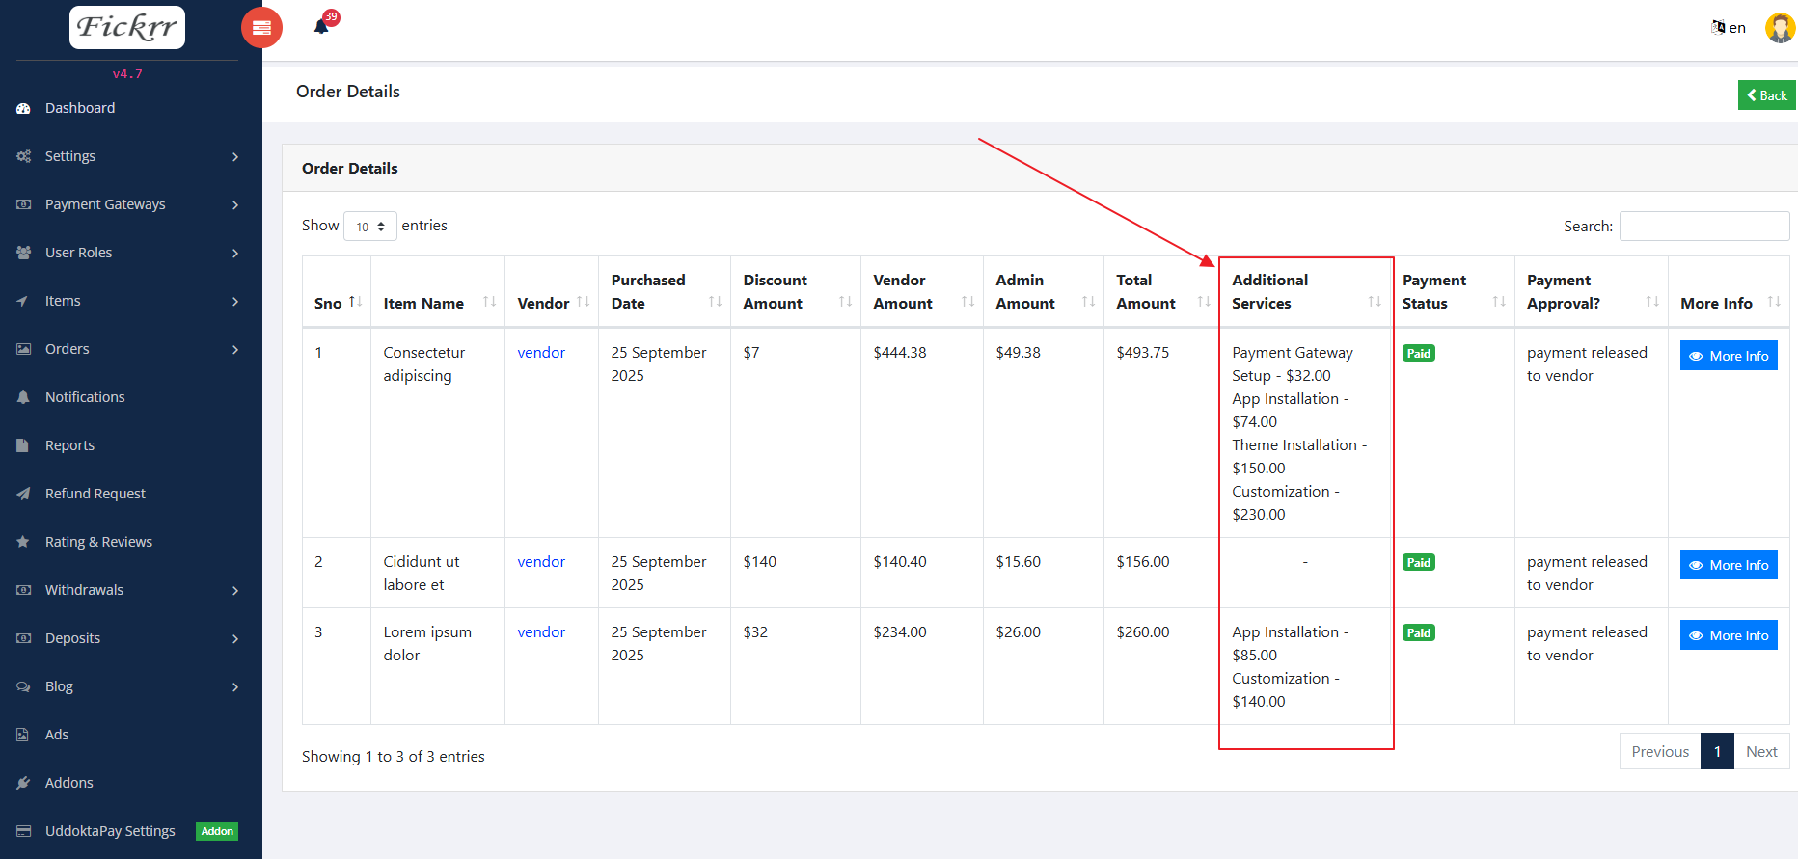This screenshot has width=1798, height=859.
Task: Open the entries per page dropdown
Action: tap(370, 227)
